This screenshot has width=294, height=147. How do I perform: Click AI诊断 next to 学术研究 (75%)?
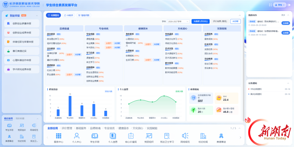(x=117, y=48)
